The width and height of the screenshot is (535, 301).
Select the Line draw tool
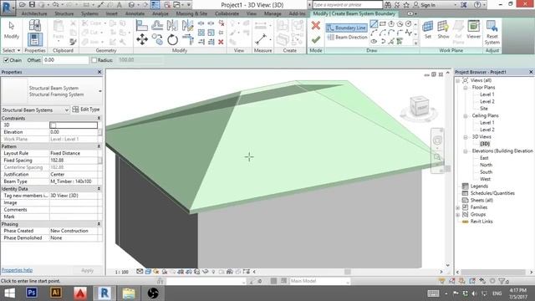[x=374, y=24]
